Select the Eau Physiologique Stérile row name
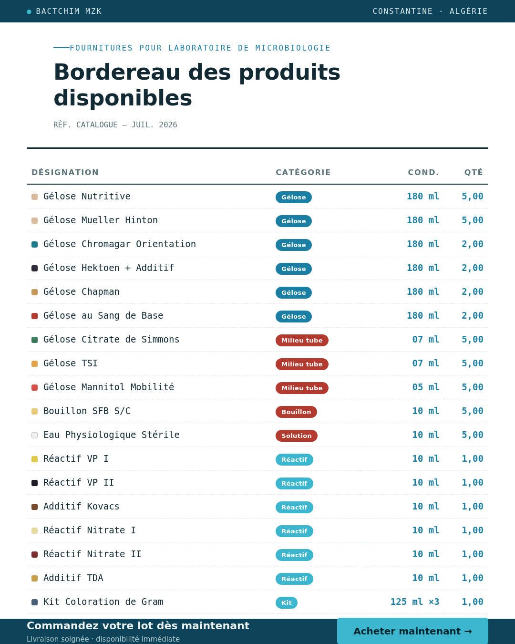Screen dimensions: 515x644 (112, 435)
